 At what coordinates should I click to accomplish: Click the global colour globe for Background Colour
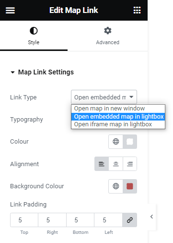[116, 186]
